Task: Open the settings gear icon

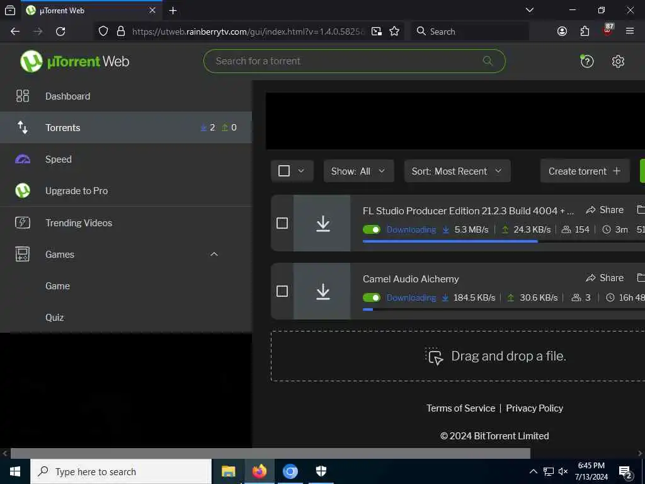Action: pyautogui.click(x=618, y=61)
